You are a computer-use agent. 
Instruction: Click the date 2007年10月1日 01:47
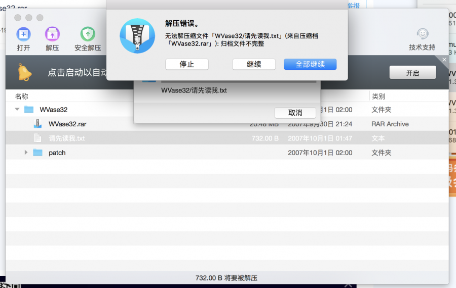[320, 138]
